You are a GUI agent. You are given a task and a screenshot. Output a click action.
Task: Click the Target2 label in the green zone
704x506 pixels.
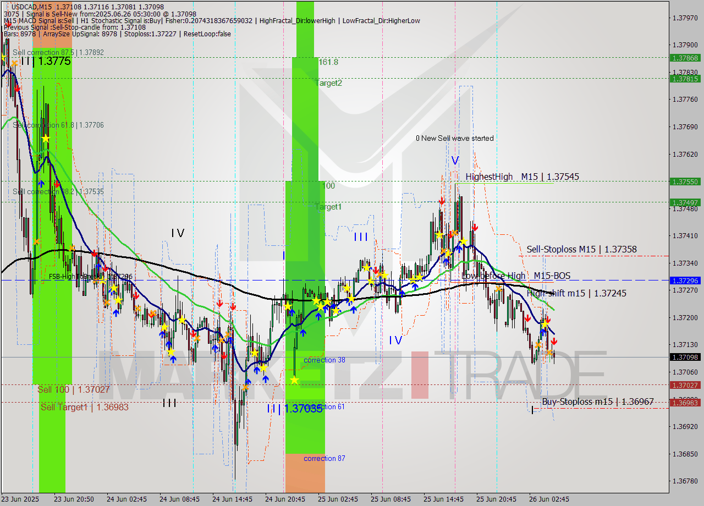tap(329, 83)
